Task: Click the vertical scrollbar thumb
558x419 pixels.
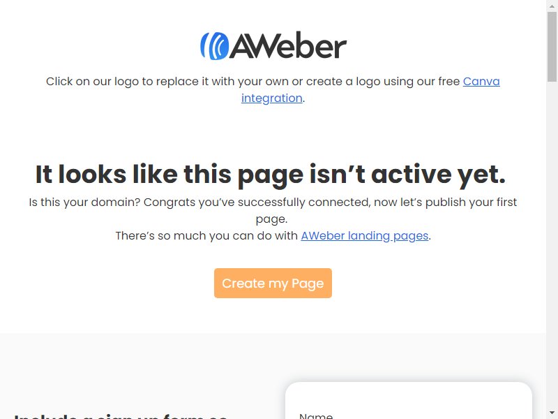Action: point(552,47)
